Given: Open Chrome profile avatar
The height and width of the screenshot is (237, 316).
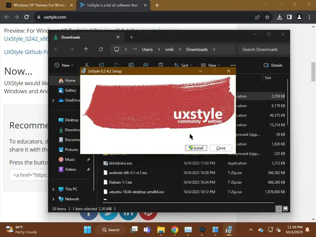Looking at the screenshot, I should pos(299,17).
